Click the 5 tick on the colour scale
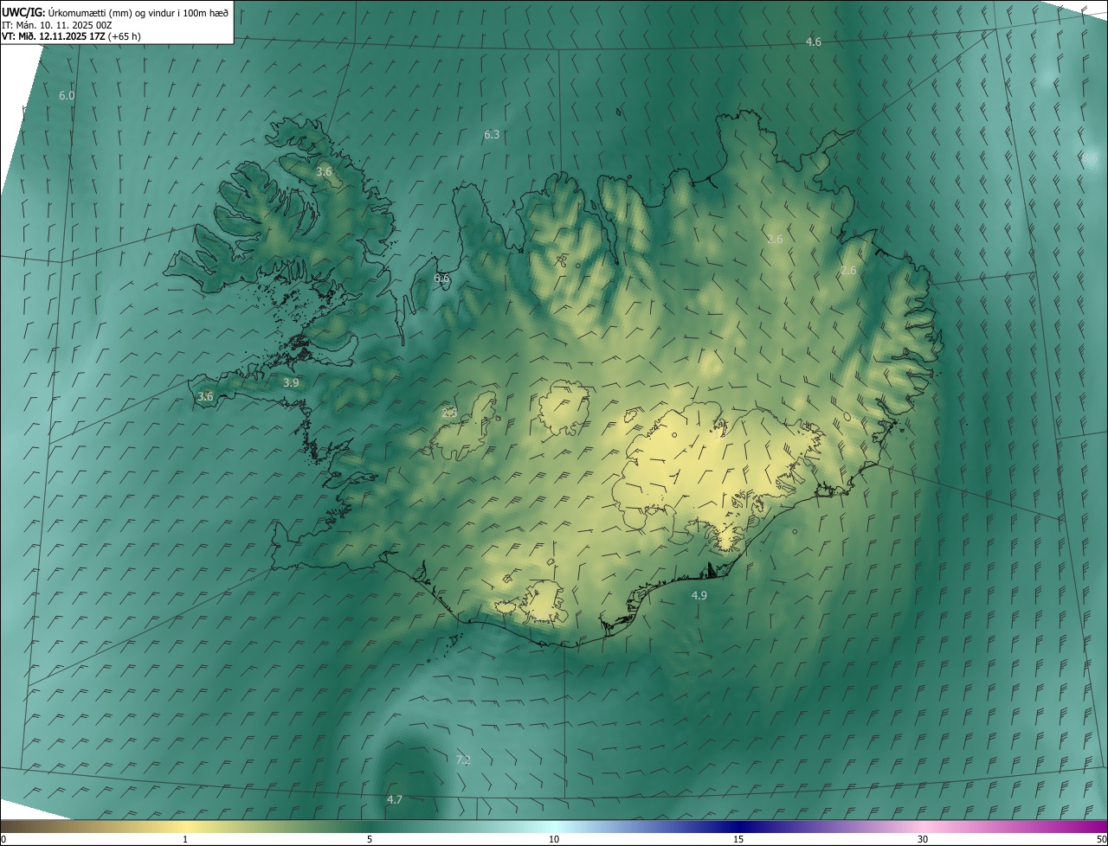1108x846 pixels. 370,840
